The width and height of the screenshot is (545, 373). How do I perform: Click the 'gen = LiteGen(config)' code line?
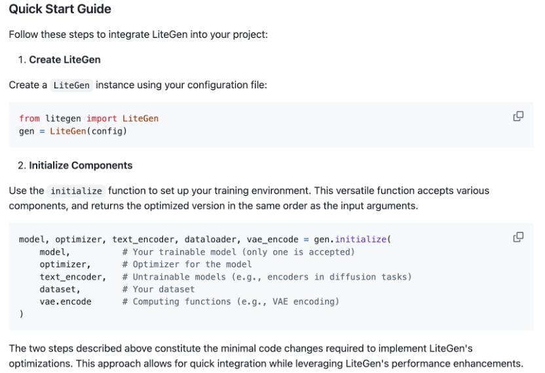pyautogui.click(x=73, y=132)
